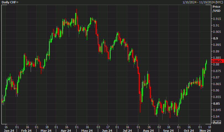Click the Sep 24 month label
The image size is (224, 132).
pos(168,130)
